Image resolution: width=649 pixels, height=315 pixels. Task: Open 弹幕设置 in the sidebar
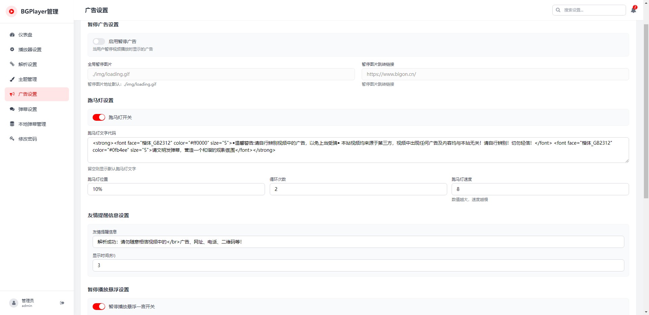tap(28, 109)
